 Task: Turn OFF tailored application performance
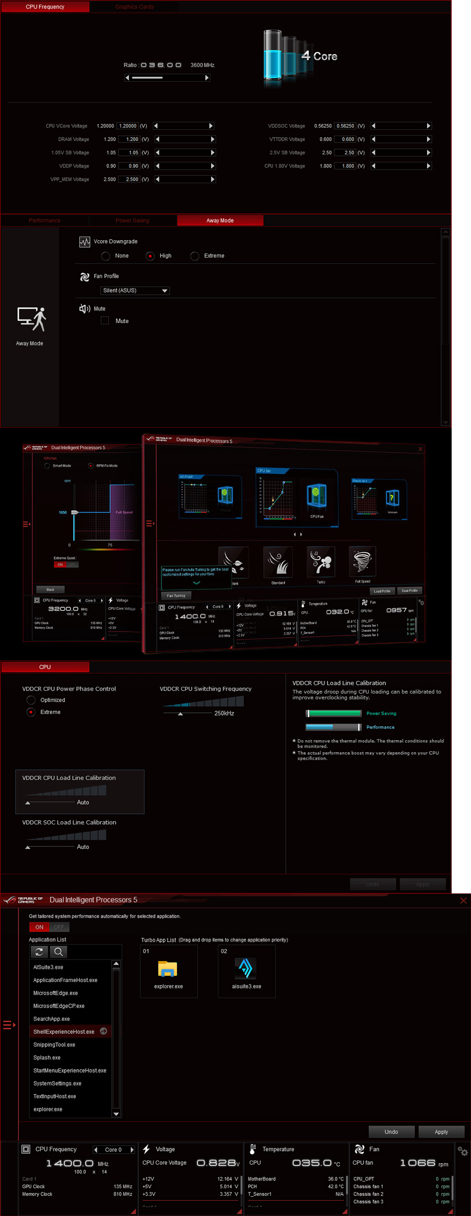(59, 927)
